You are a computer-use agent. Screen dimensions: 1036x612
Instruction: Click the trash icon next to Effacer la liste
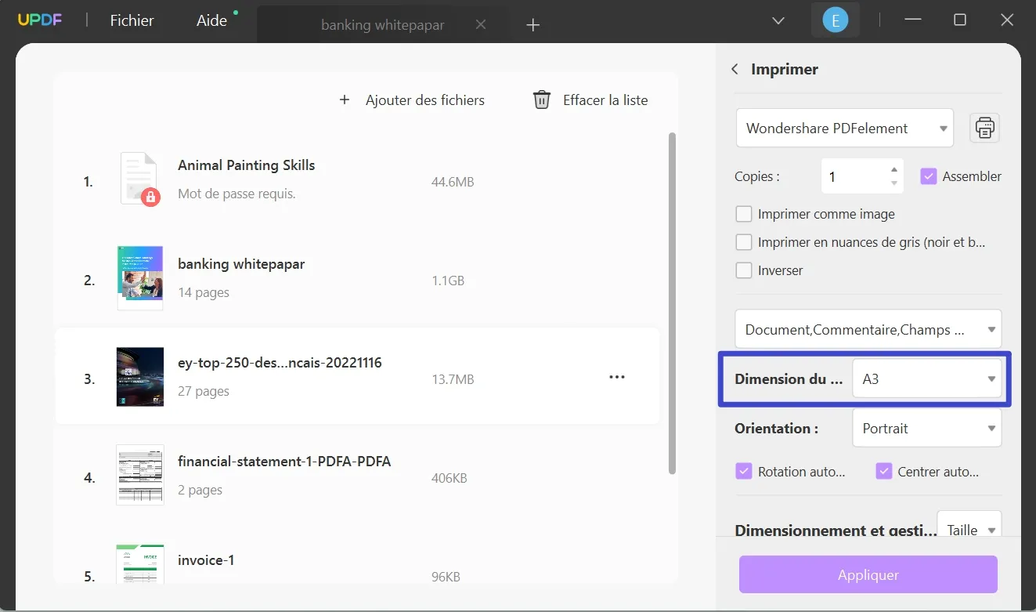point(540,100)
